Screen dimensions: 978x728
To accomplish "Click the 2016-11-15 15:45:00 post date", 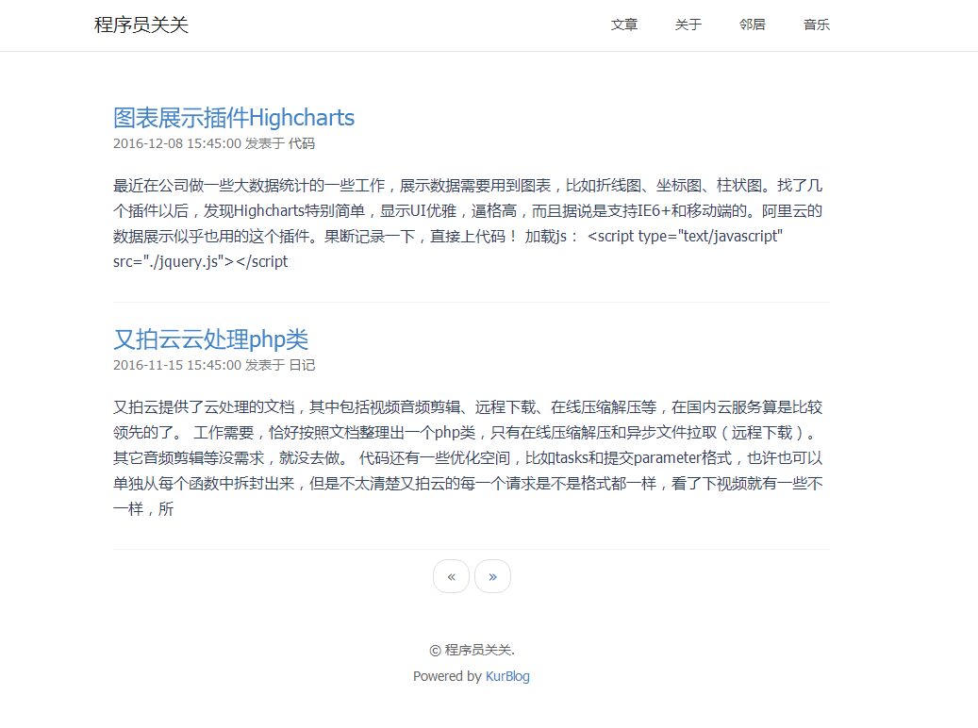I will click(176, 366).
